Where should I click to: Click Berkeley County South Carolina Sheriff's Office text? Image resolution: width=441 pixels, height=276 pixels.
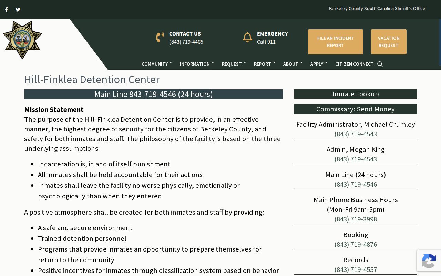pos(377,8)
